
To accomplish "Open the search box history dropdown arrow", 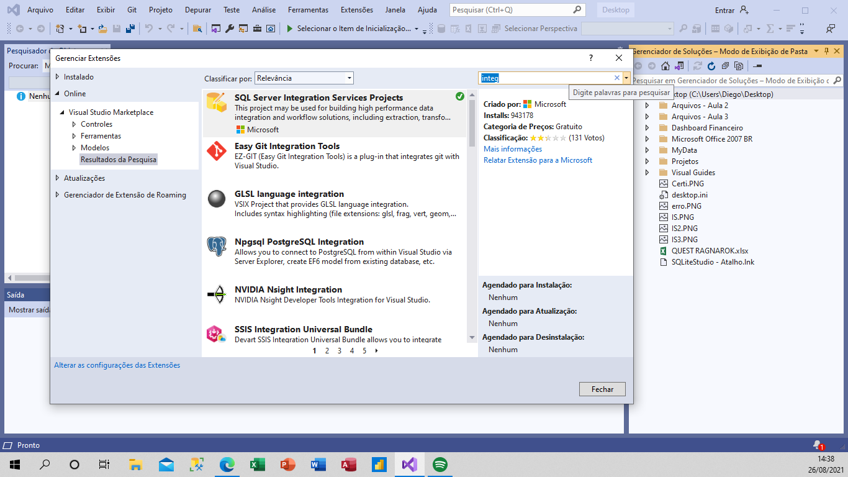I will coord(626,78).
